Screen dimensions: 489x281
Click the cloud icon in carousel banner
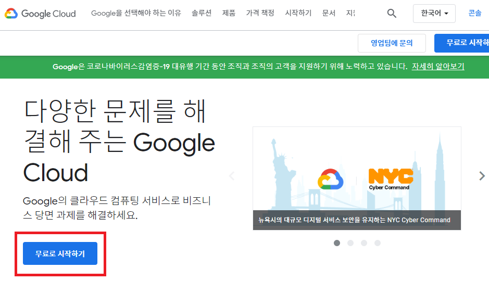tap(331, 179)
